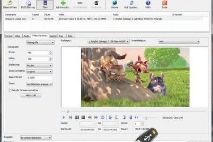Click the Startpunkt time field
Viewport: 213px width, 142px height.
[87, 130]
